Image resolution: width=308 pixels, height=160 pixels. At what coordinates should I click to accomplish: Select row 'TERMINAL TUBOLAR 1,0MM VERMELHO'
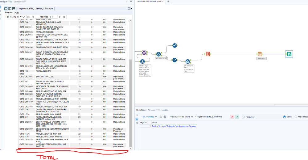73,23
